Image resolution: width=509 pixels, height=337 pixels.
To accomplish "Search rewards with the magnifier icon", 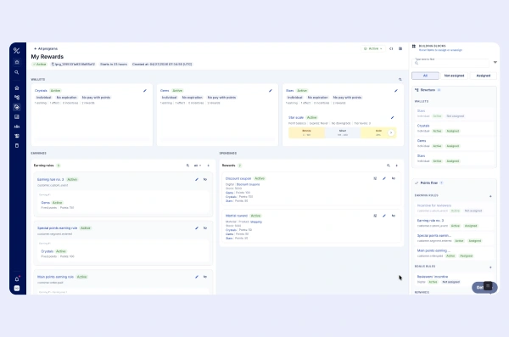I will coord(389,166).
